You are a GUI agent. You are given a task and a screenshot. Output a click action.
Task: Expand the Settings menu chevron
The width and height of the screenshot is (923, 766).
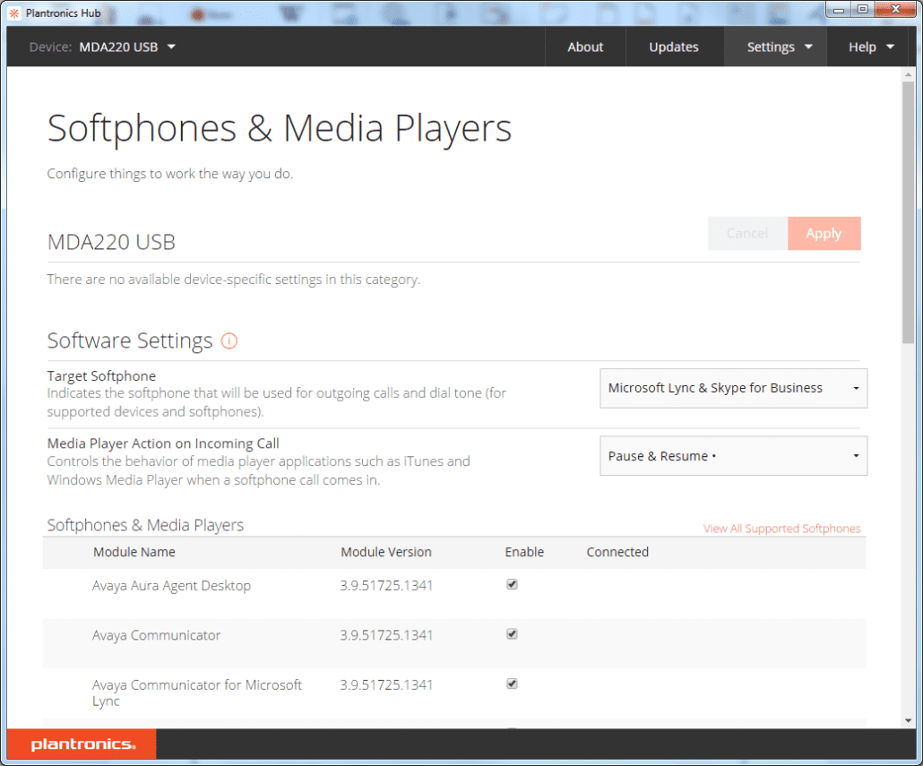coord(808,47)
